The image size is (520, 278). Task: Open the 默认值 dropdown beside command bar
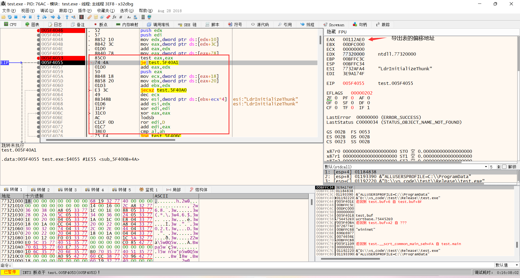507,265
